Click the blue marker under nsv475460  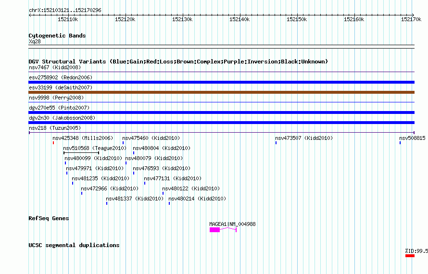pyautogui.click(x=123, y=143)
